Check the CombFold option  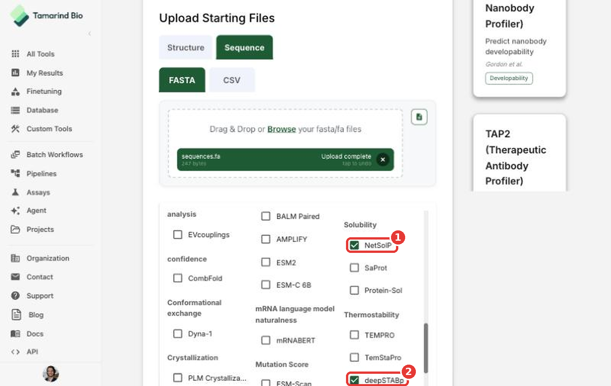(178, 278)
